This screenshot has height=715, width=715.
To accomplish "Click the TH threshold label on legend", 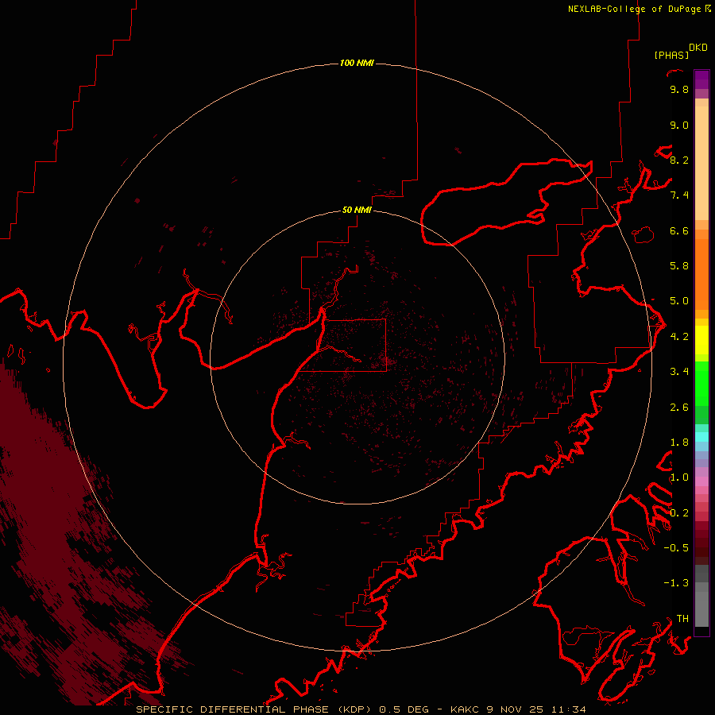I will 682,619.
